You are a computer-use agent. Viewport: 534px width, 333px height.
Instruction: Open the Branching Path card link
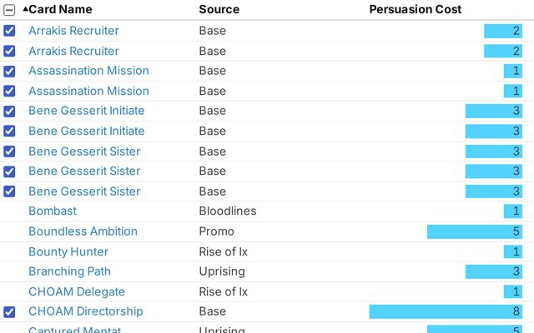tap(69, 271)
